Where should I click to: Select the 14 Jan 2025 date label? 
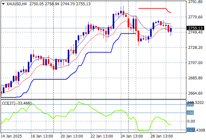(11, 136)
